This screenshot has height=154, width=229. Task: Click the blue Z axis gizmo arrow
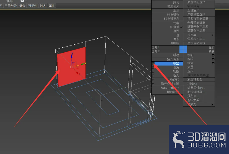(x=72, y=56)
